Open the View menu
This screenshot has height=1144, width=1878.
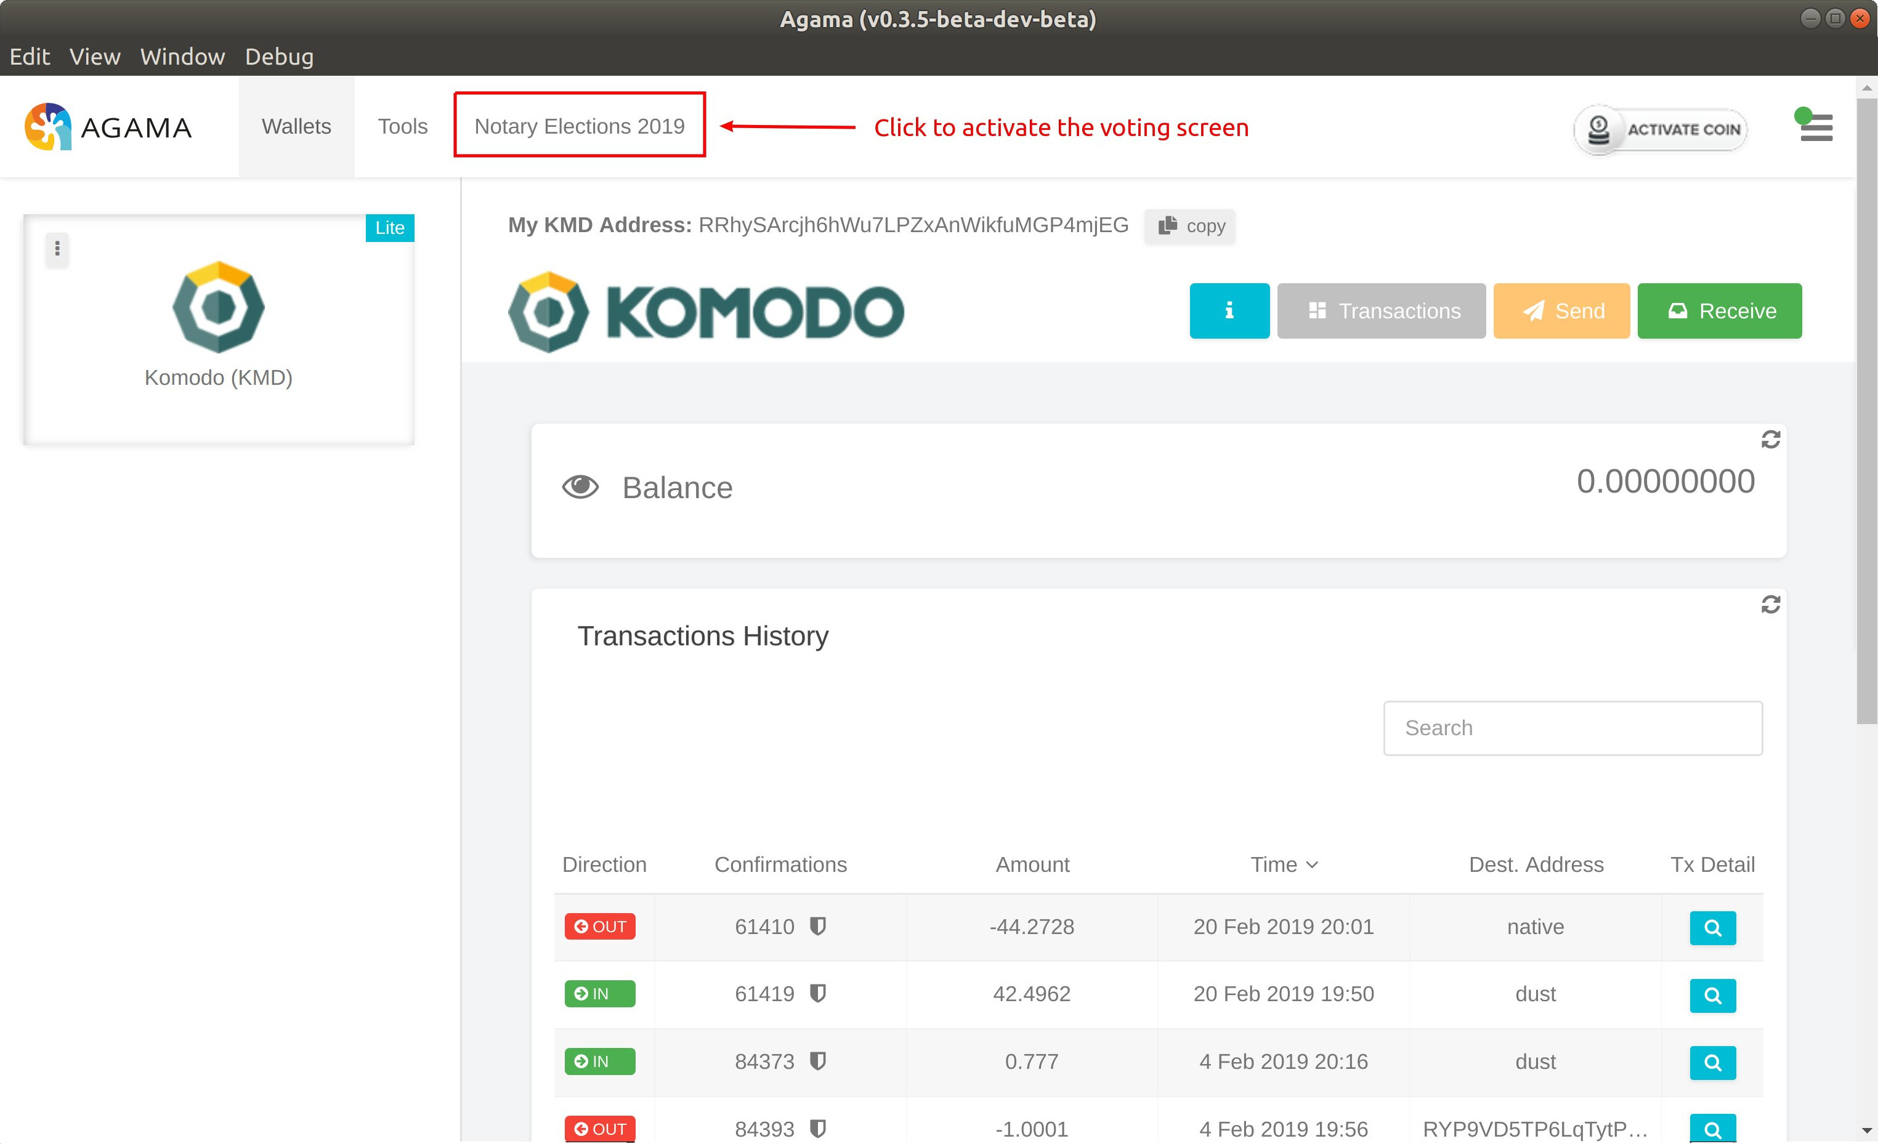(x=94, y=57)
